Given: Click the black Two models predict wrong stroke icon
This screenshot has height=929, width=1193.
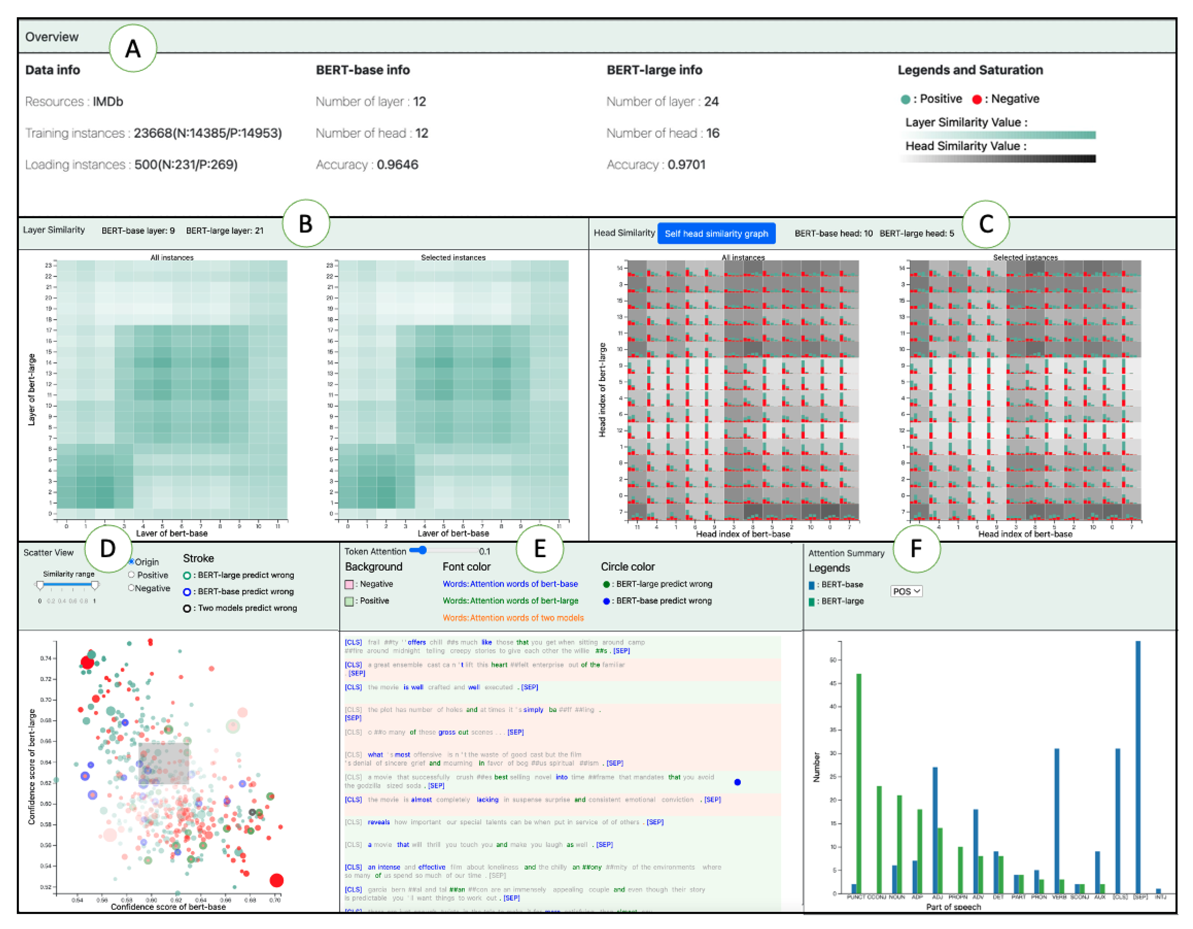Looking at the screenshot, I should pyautogui.click(x=187, y=608).
